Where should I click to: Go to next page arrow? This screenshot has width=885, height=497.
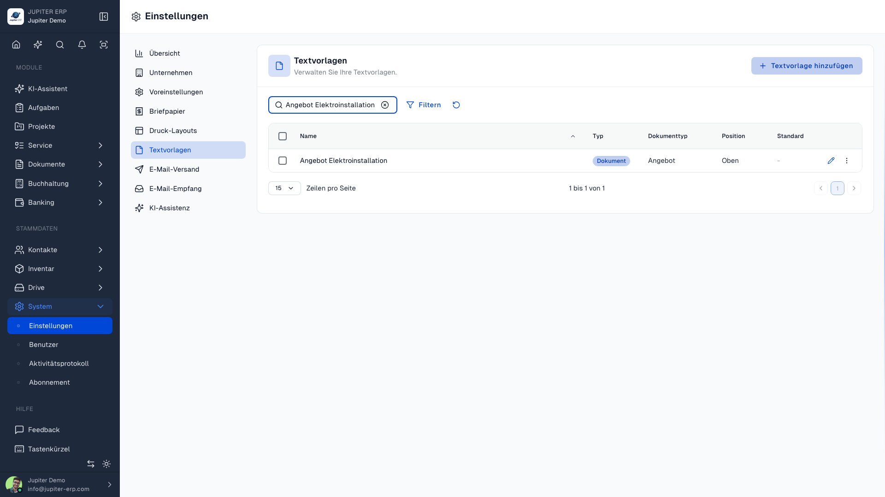[x=854, y=188]
